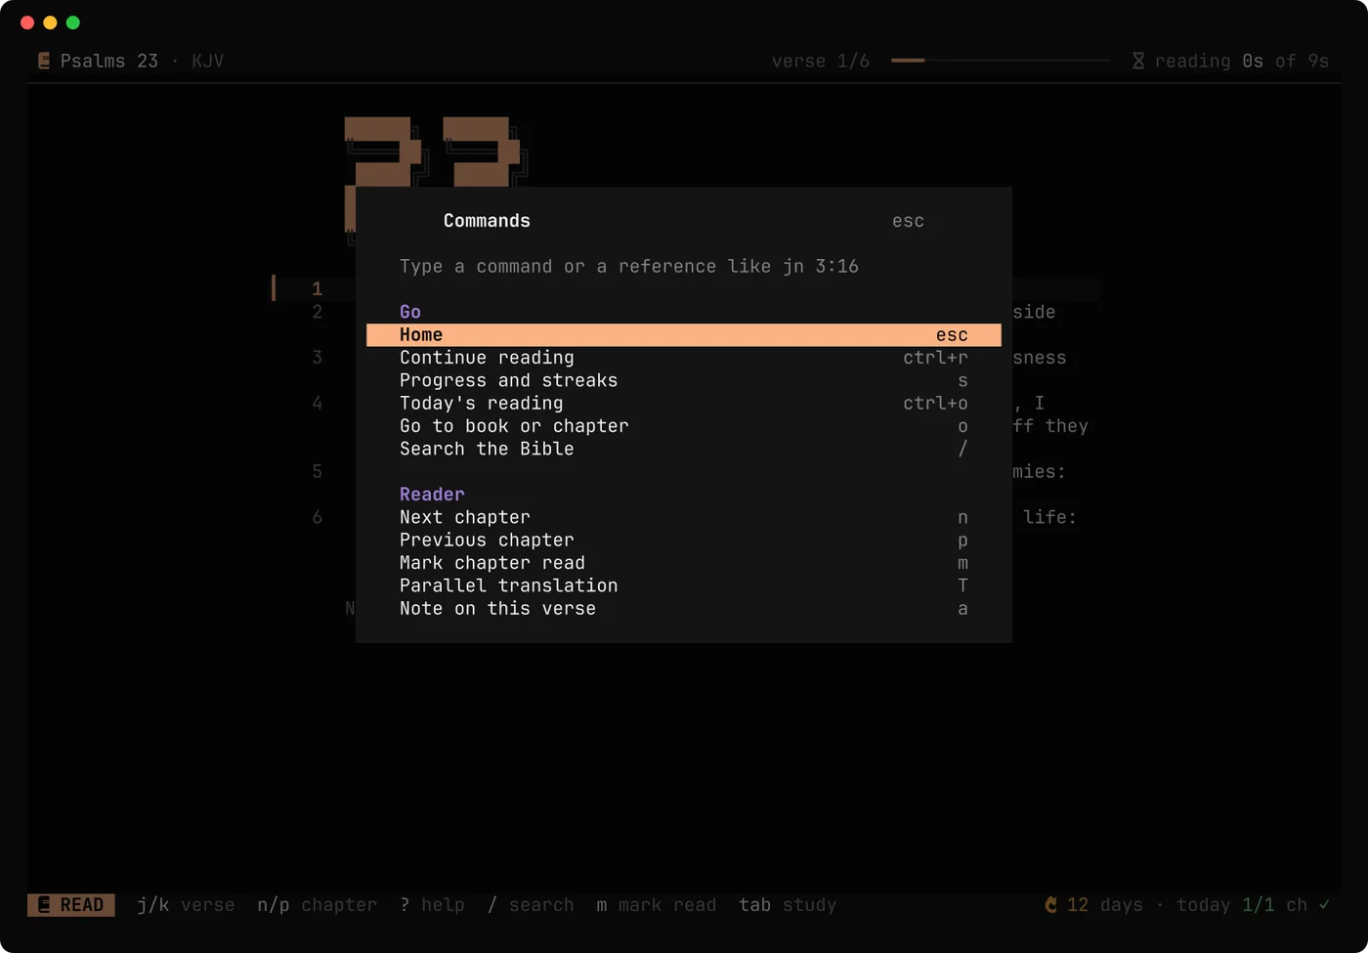Select the Home command
1368x953 pixels.
[x=684, y=335]
